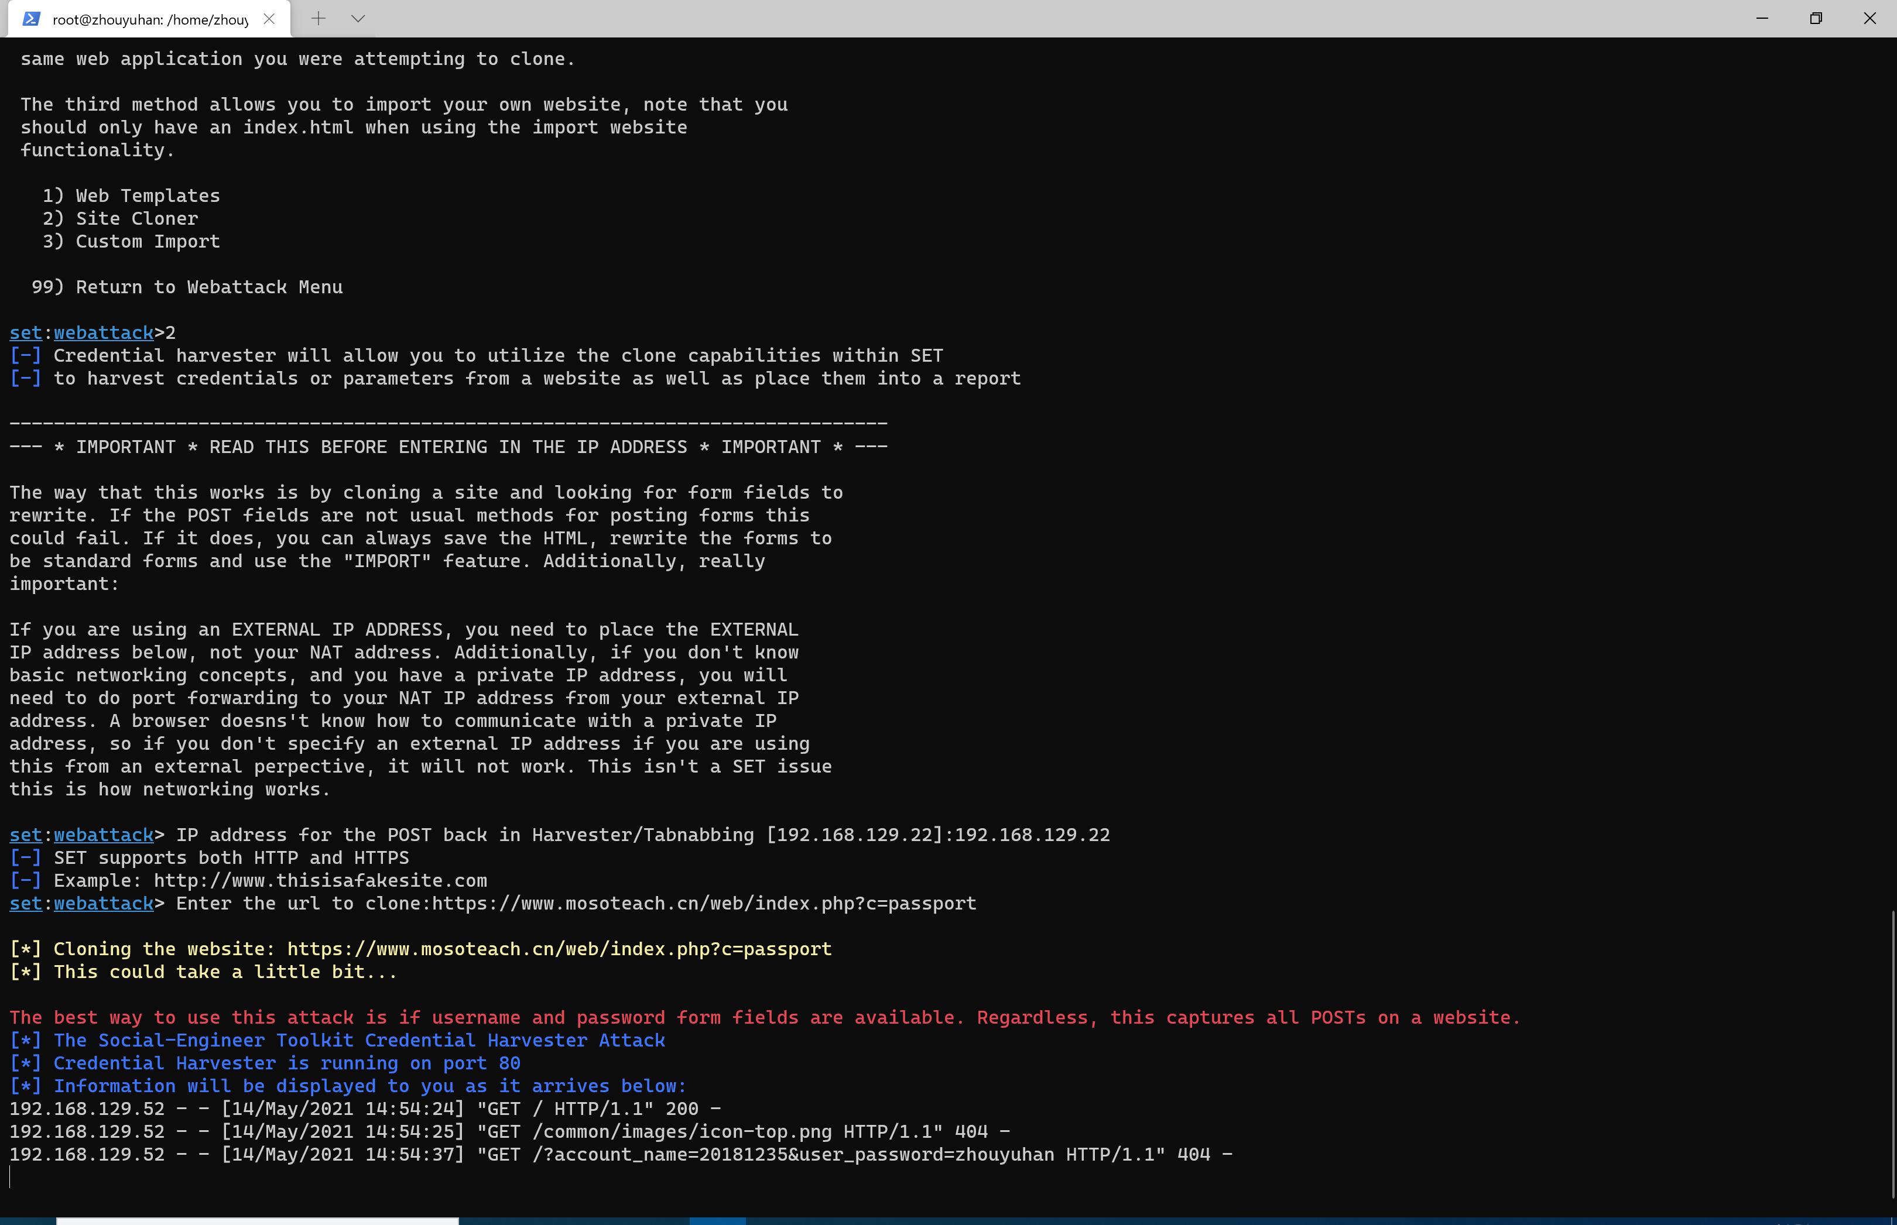Screen dimensions: 1897x1225
Task: Click the 14:54:37 account_name=20181235 log entry
Action: coord(621,1154)
